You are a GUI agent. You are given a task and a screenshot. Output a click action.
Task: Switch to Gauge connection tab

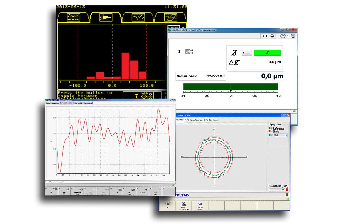click(x=52, y=103)
